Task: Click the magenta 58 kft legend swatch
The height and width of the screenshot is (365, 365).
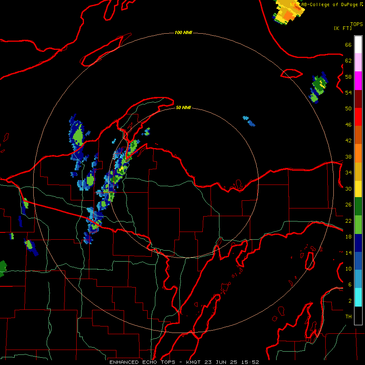Action: [x=358, y=81]
